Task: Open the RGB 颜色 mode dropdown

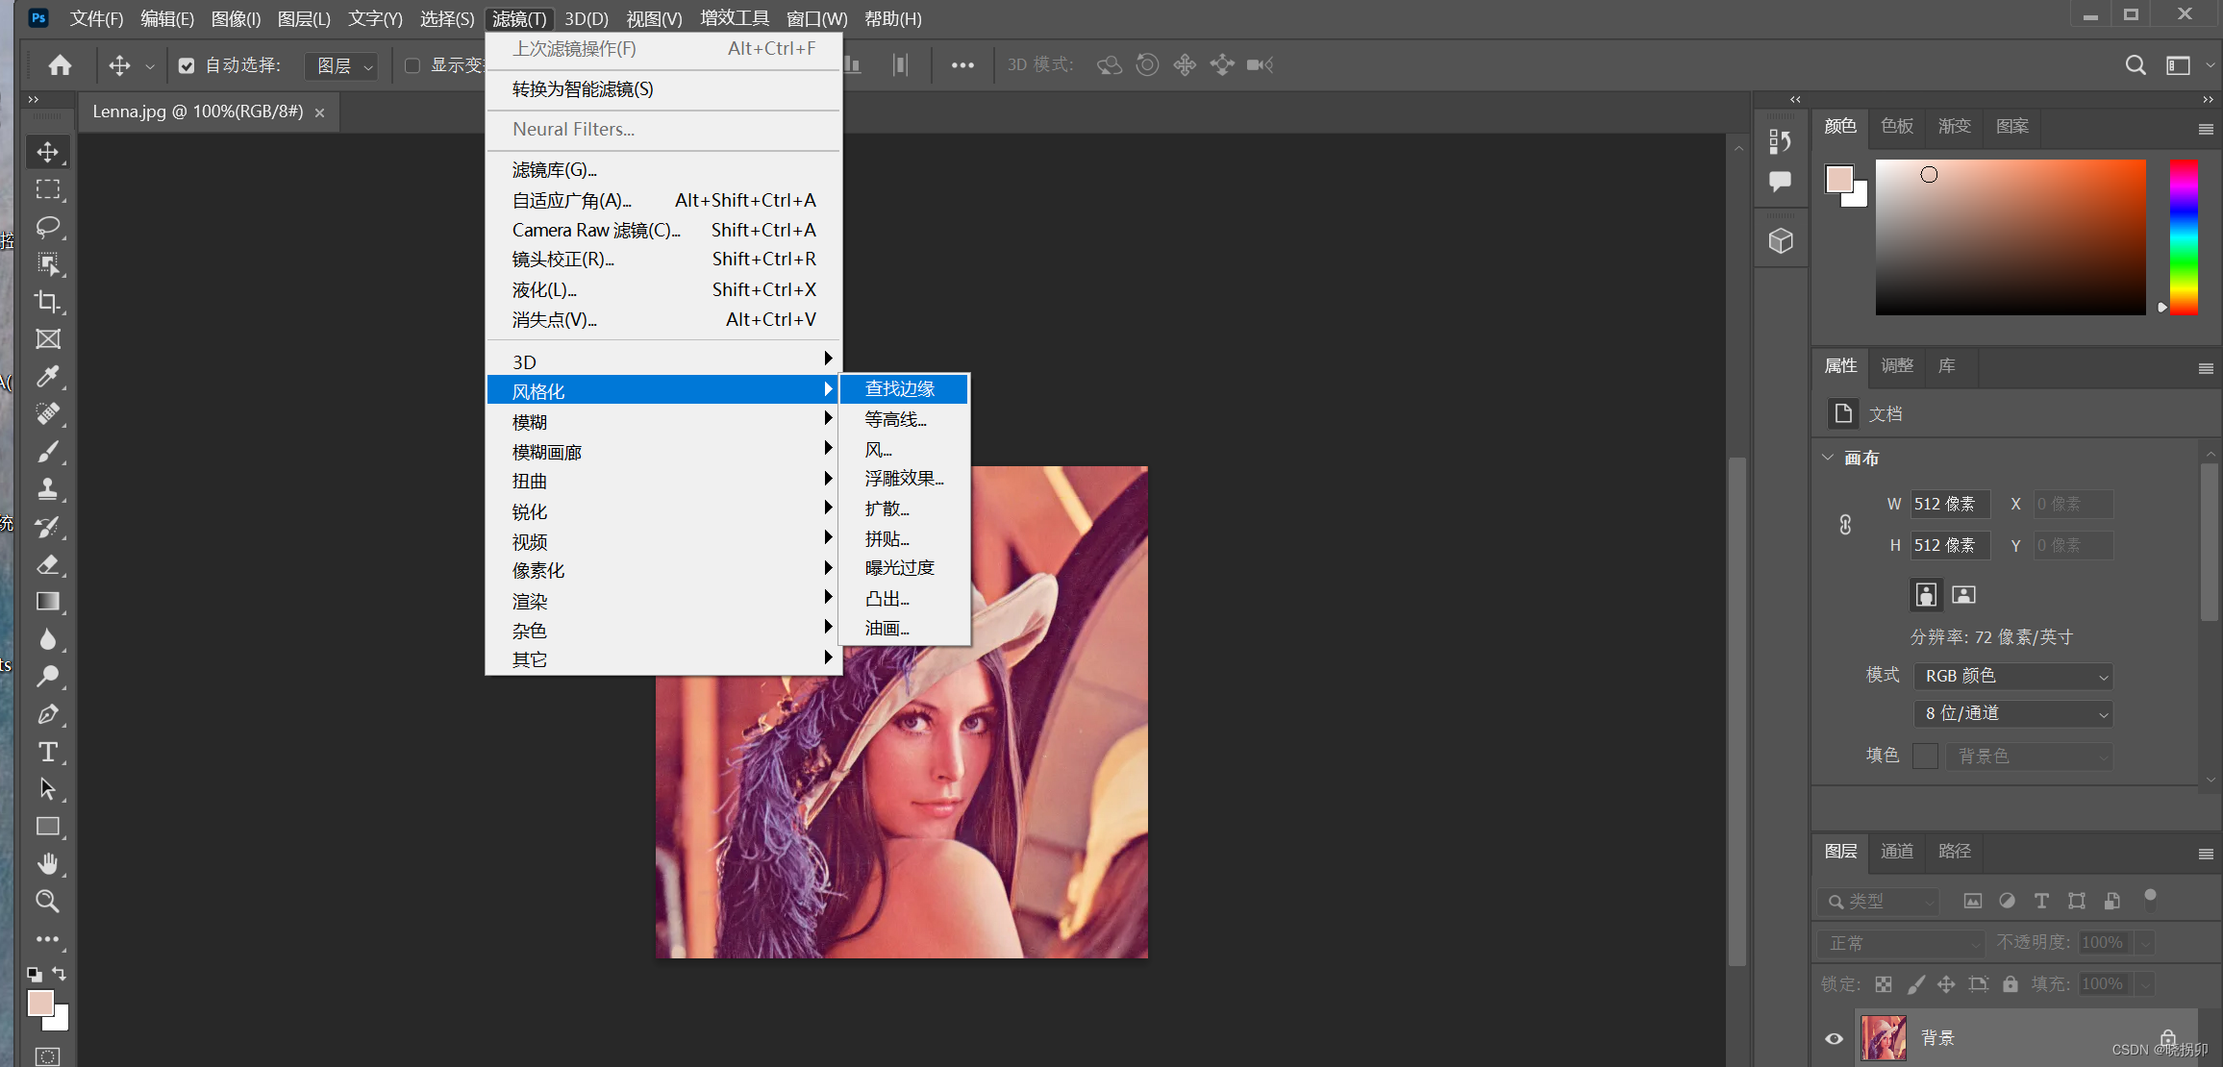Action: [x=2011, y=676]
